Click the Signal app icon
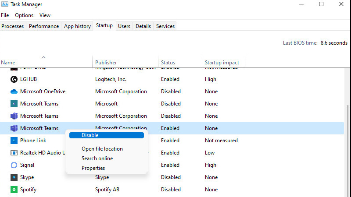The height and width of the screenshot is (197, 351). (x=14, y=165)
